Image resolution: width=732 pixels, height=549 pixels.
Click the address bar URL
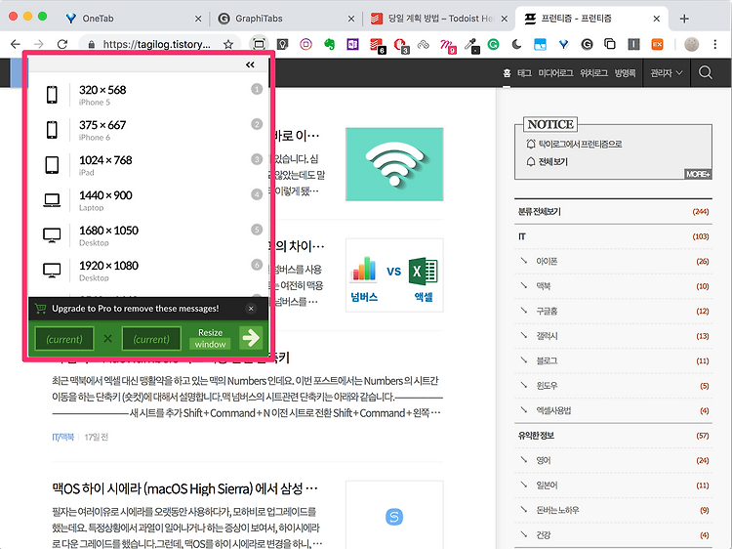click(x=156, y=44)
